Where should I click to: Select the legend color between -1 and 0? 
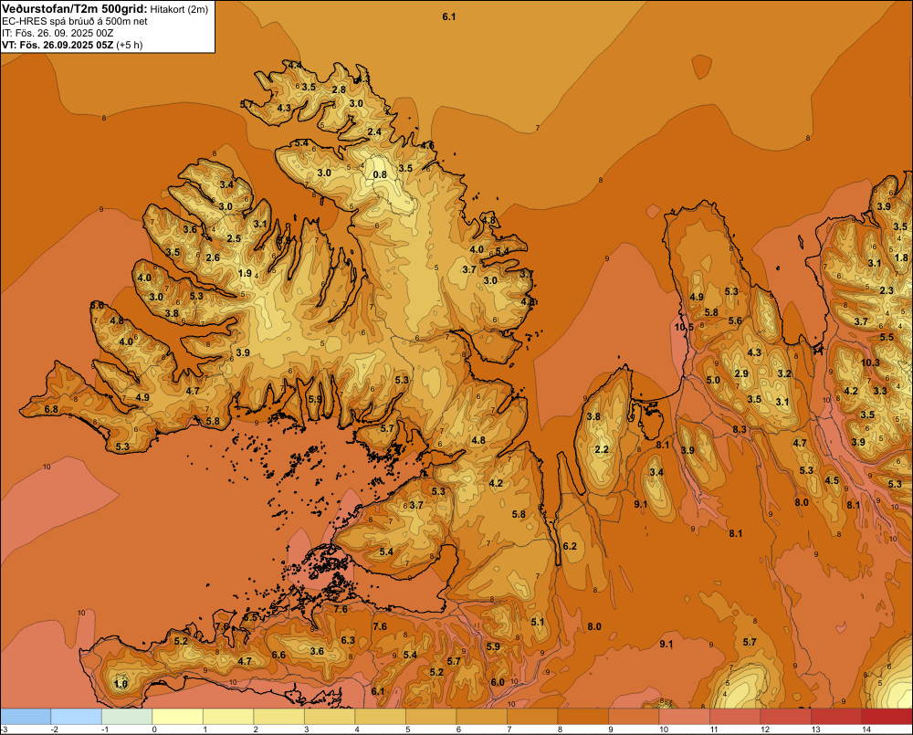(x=127, y=717)
